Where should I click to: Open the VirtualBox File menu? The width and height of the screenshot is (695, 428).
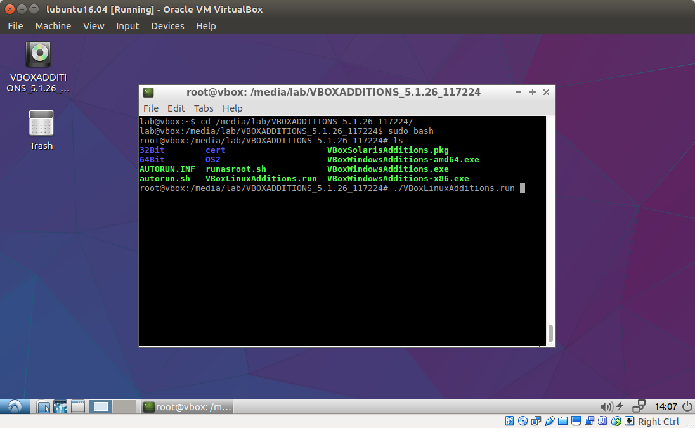pyautogui.click(x=15, y=26)
